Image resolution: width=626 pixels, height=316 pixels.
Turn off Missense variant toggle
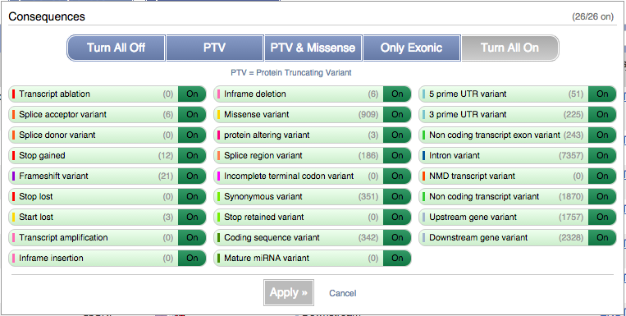point(397,115)
